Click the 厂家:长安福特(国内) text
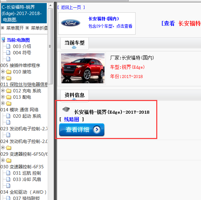This screenshot has width=201, height=200. (x=132, y=58)
